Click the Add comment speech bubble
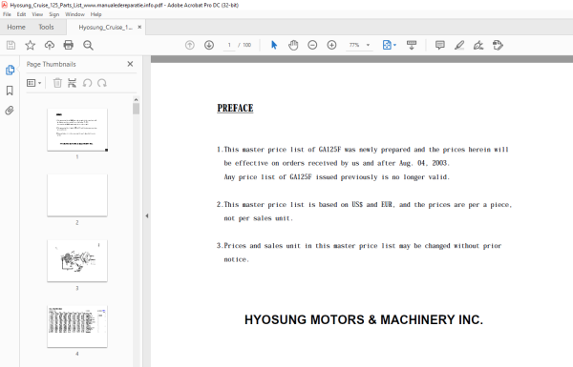 click(440, 45)
